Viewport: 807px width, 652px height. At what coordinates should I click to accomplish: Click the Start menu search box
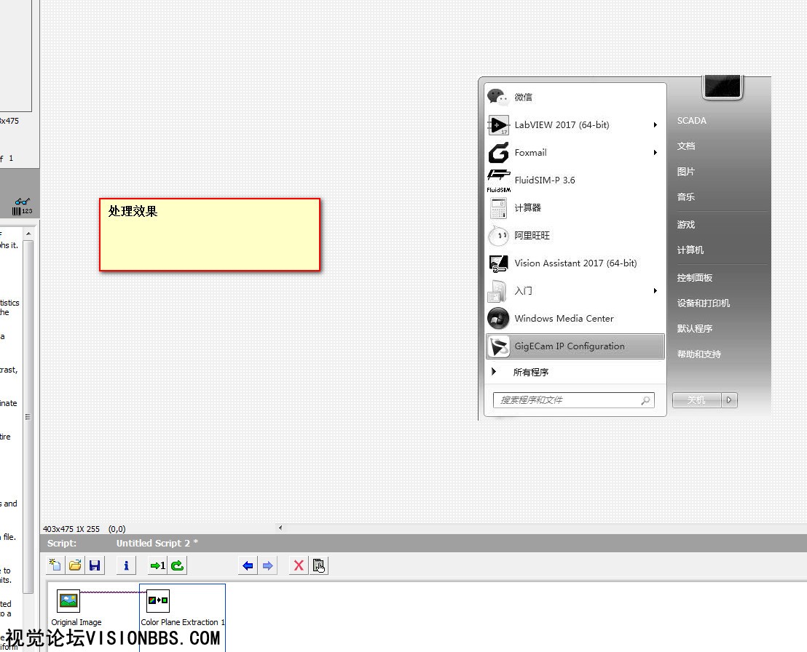tap(568, 400)
